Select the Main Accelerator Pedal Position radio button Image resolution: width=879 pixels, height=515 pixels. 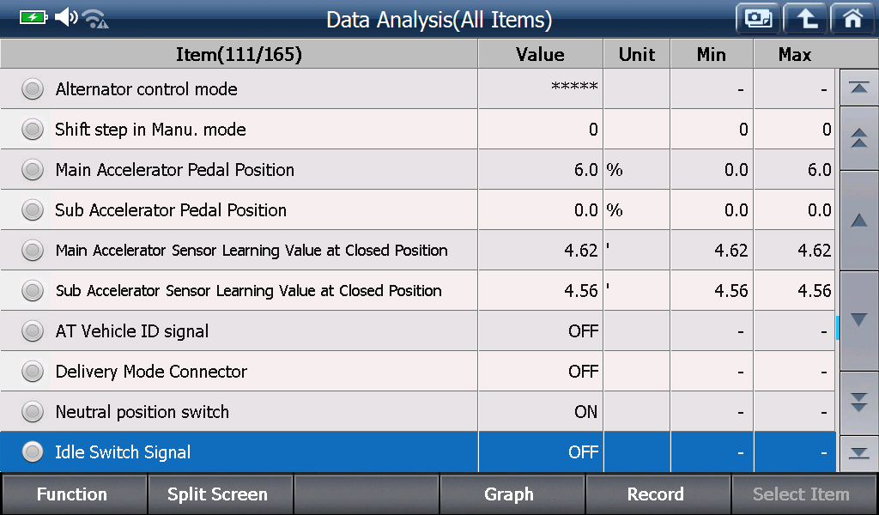pyautogui.click(x=33, y=170)
